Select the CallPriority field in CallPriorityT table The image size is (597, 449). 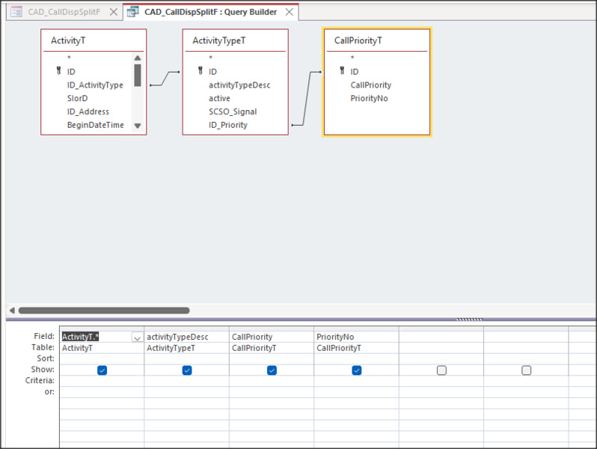(370, 85)
